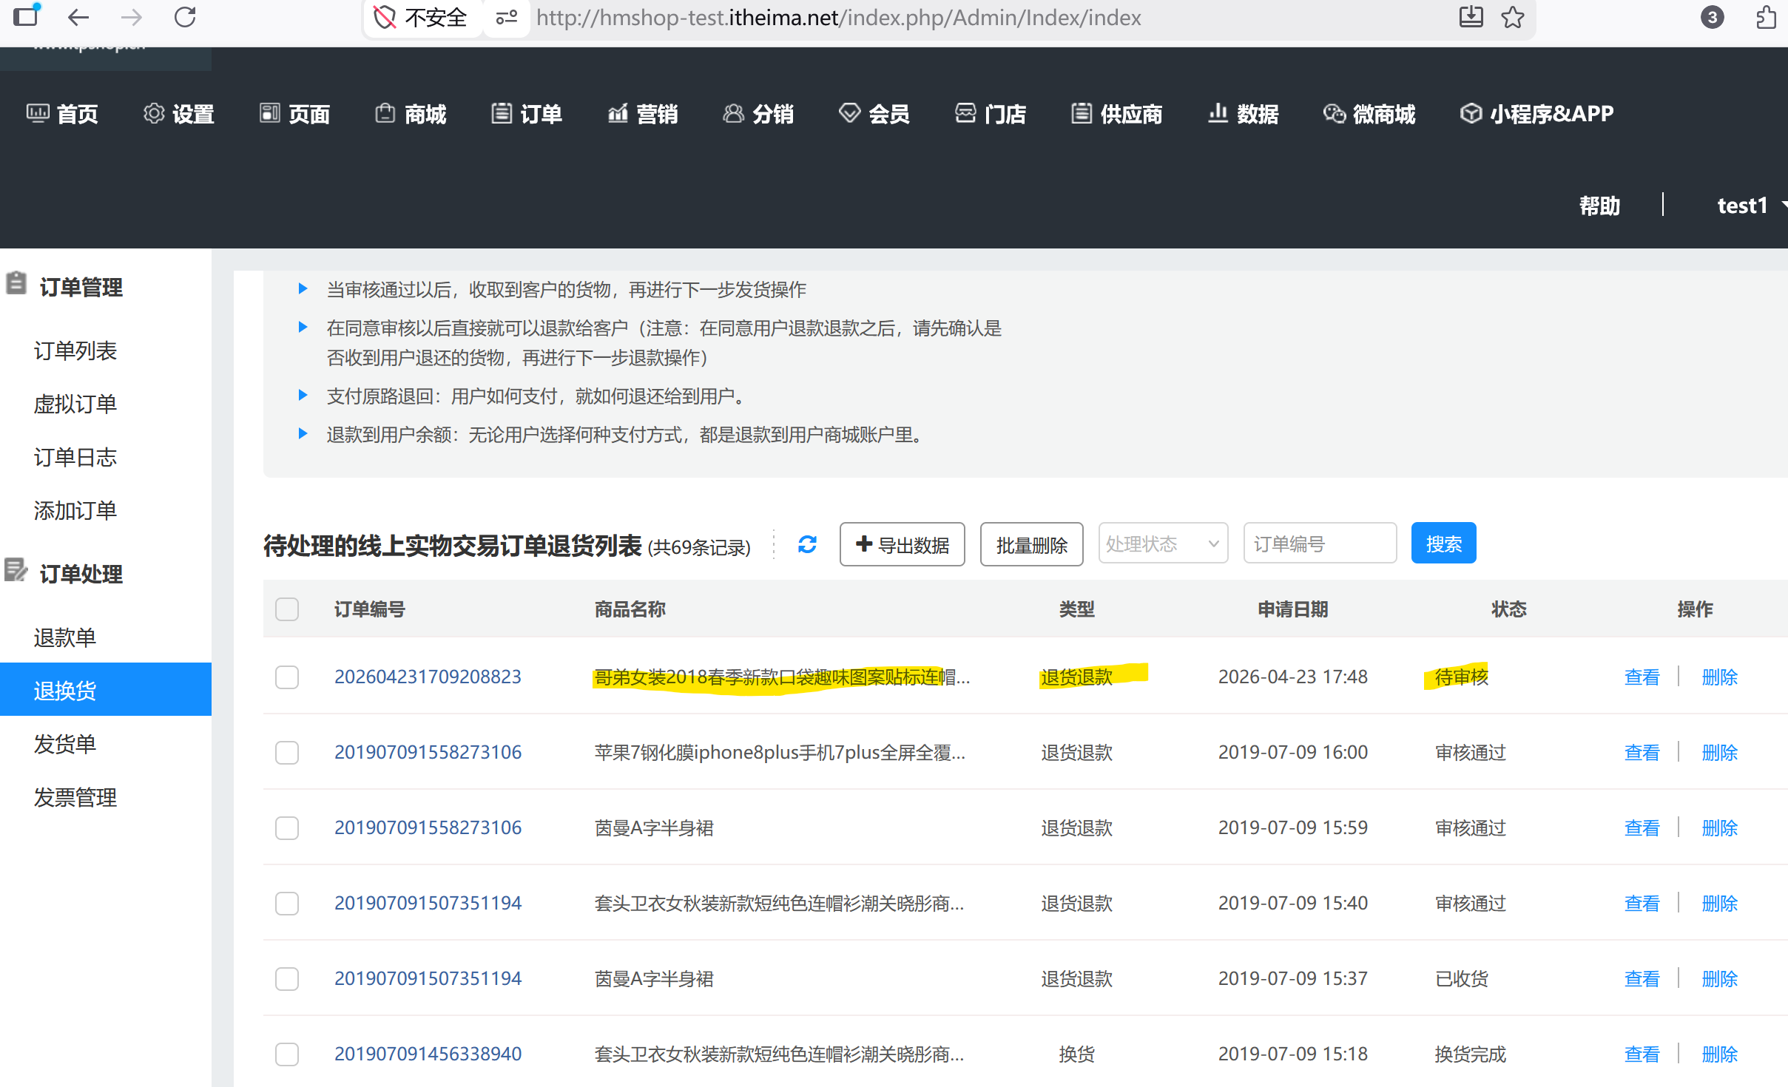Screen dimensions: 1788x1087
Task: Click 删除 for the 换货完成 row
Action: coord(1719,1054)
